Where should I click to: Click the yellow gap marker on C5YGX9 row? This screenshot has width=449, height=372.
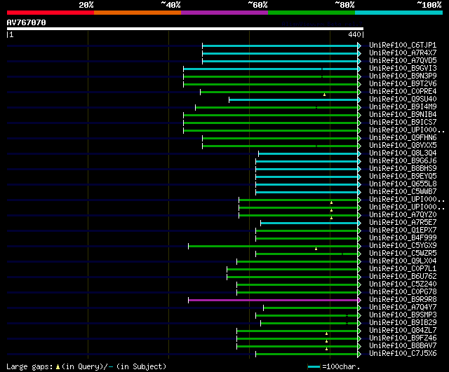[316, 249]
